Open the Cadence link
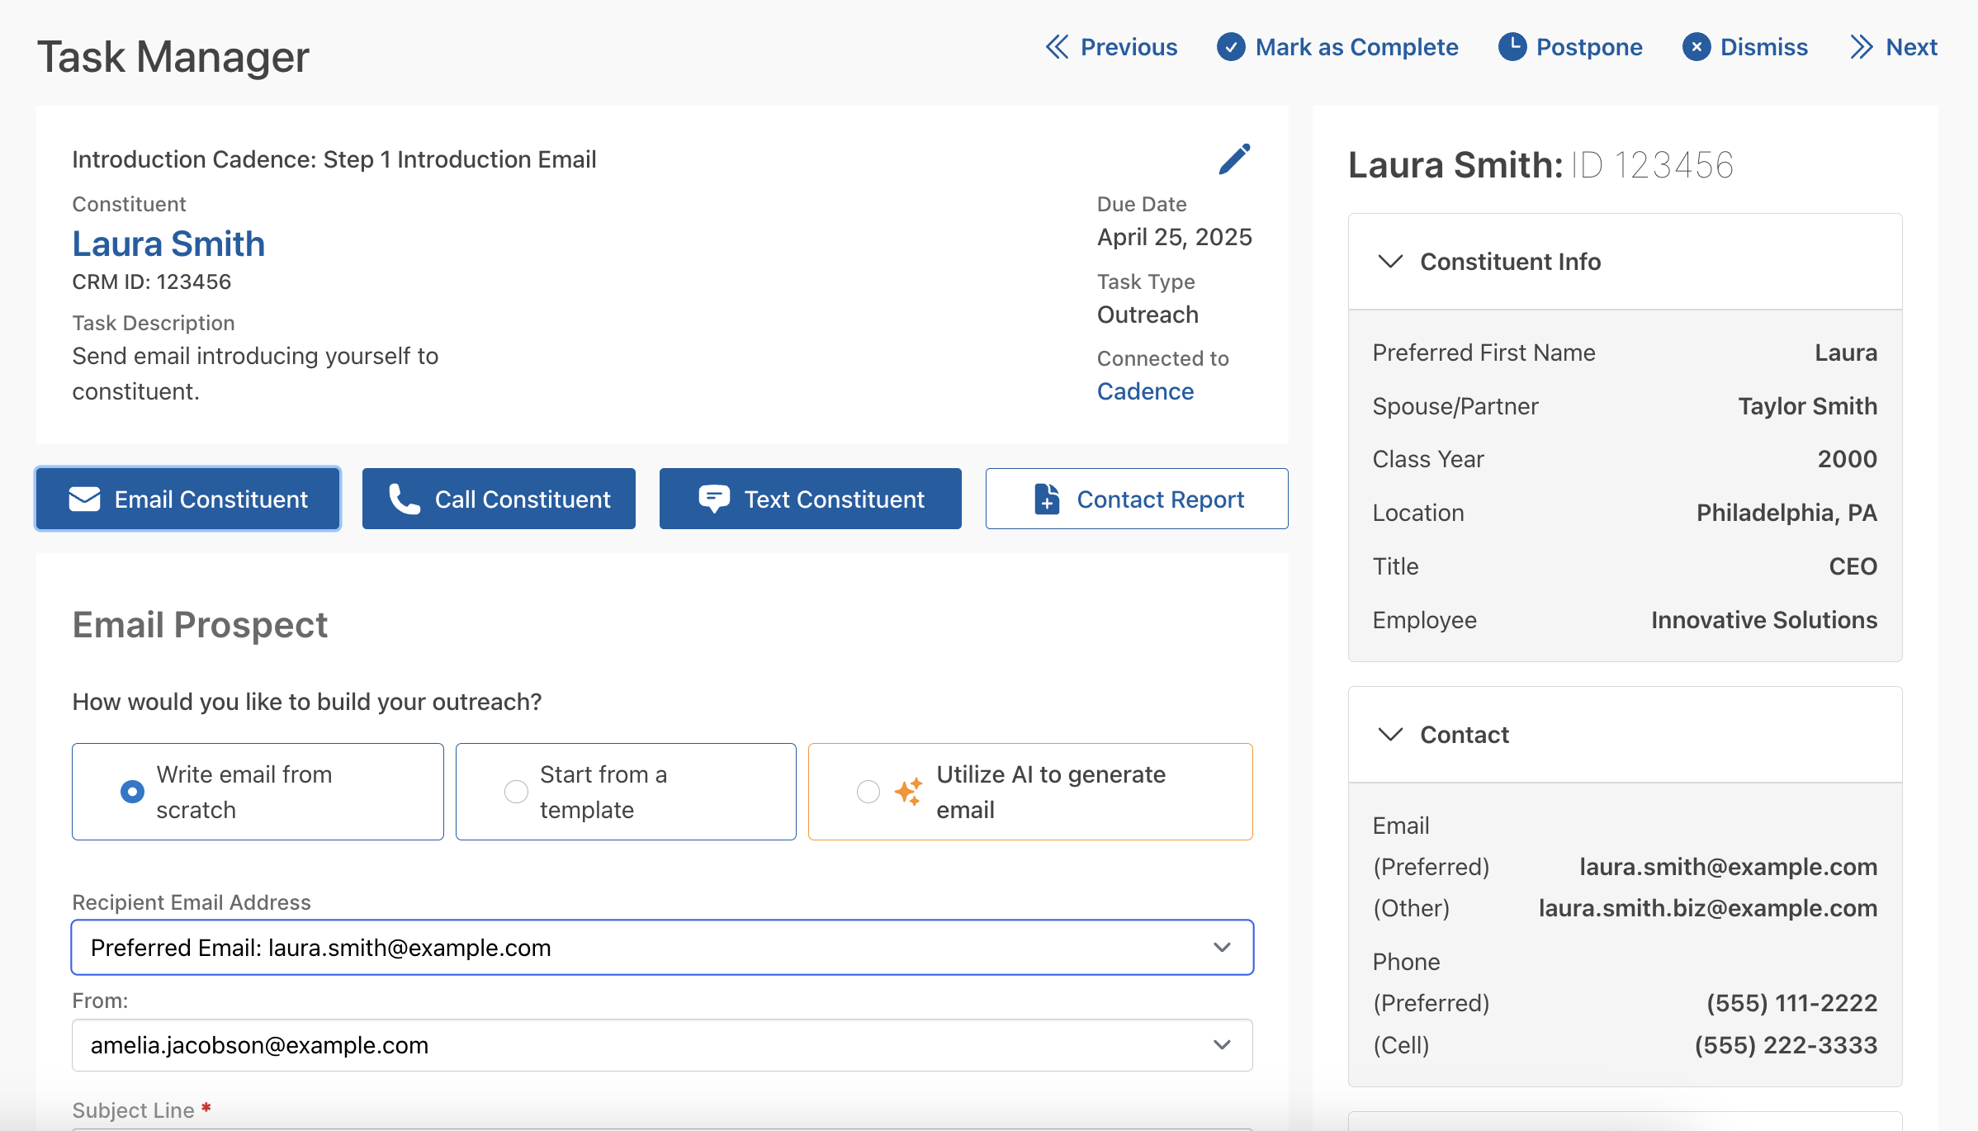This screenshot has width=1978, height=1131. click(1145, 391)
